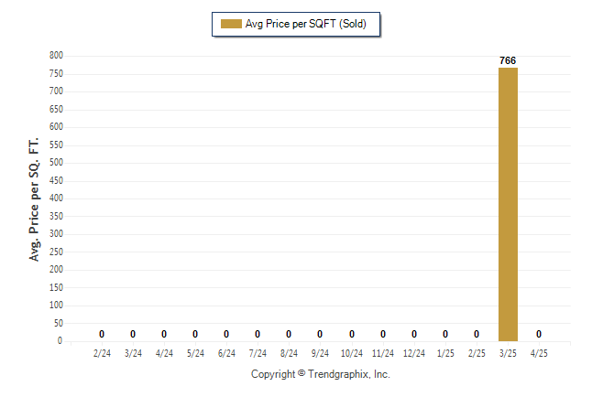Click the 10/24 x-axis label
The height and width of the screenshot is (397, 592).
[x=352, y=353]
